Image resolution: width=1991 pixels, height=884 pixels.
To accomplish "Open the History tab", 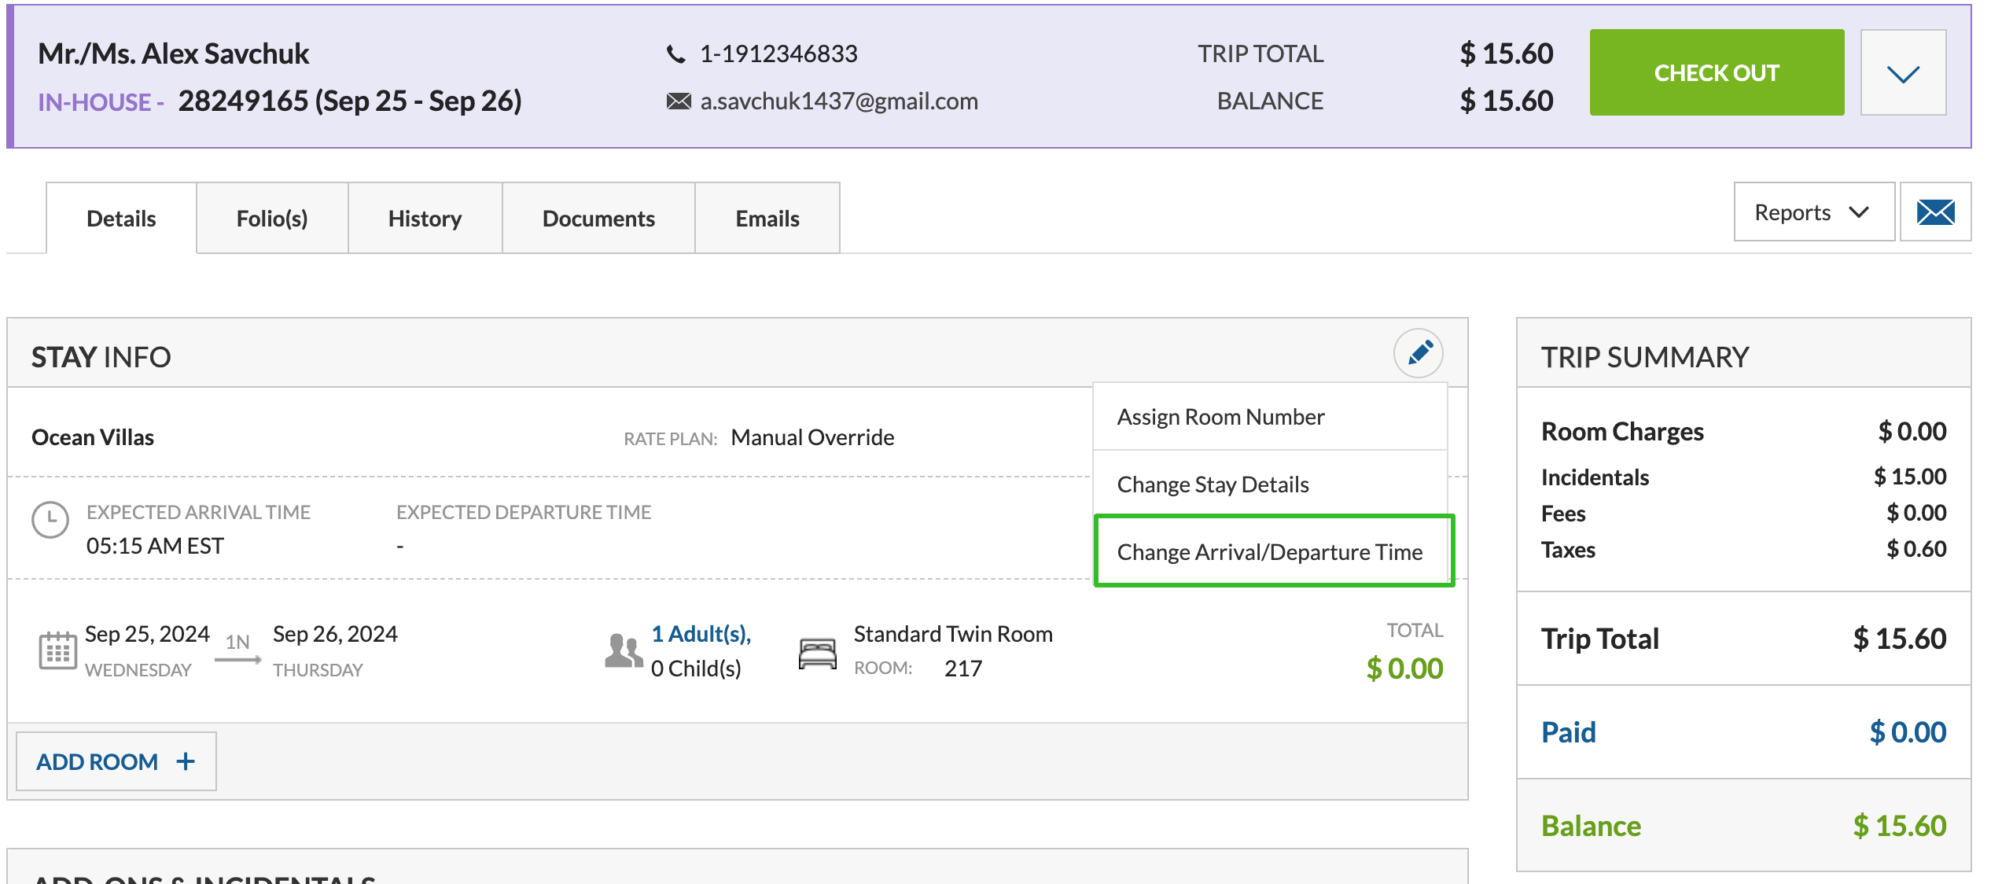I will (425, 219).
